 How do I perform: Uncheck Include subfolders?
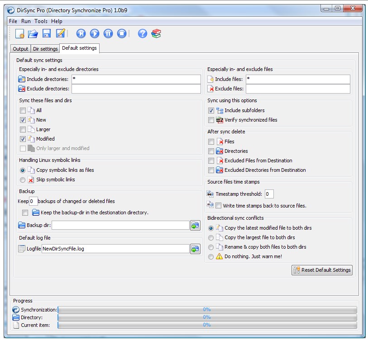pos(211,110)
